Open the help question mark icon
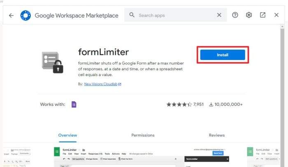Screen dimensions: 288x167 point(235,15)
